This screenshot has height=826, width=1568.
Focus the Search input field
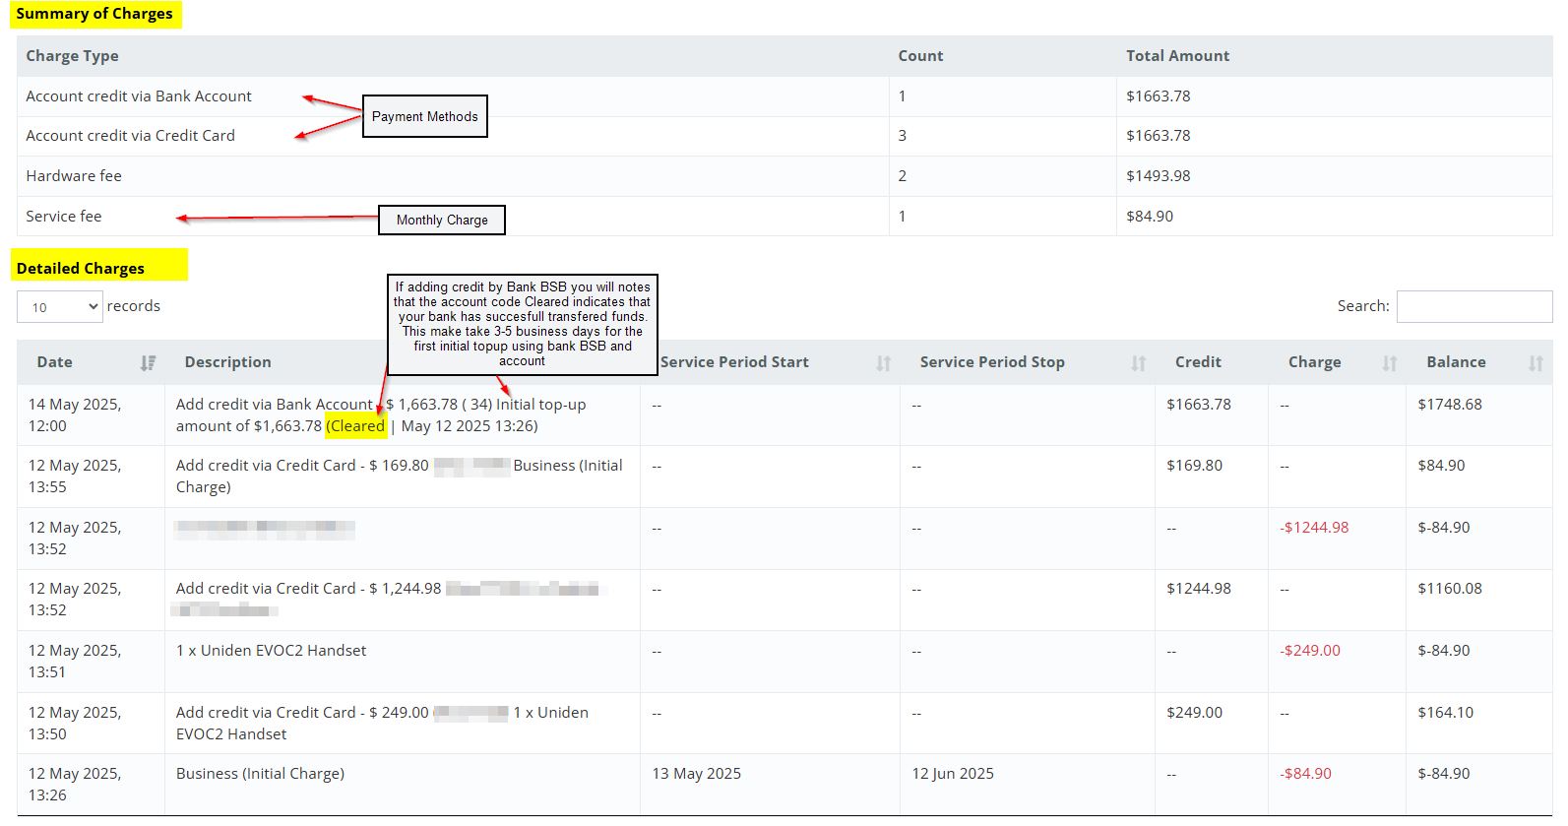[x=1474, y=306]
